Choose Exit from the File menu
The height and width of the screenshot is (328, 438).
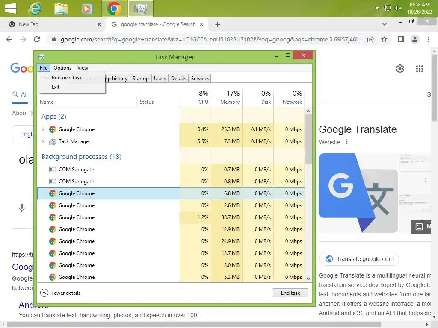pos(56,87)
